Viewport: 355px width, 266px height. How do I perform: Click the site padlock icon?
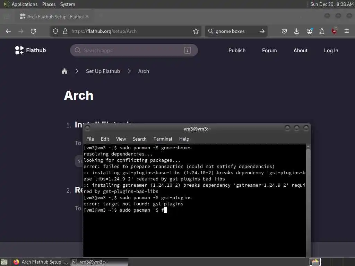coord(65,31)
